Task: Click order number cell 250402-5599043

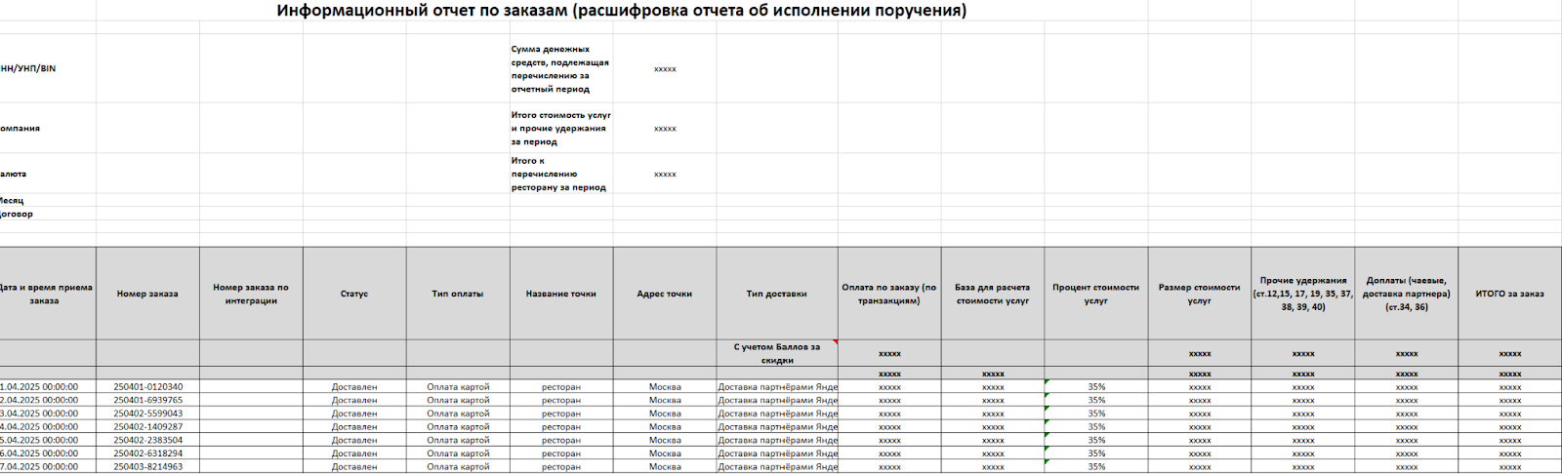Action: click(147, 414)
